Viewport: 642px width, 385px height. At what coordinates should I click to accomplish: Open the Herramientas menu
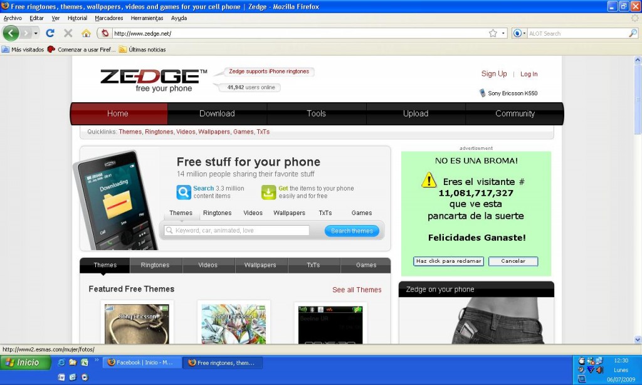147,18
